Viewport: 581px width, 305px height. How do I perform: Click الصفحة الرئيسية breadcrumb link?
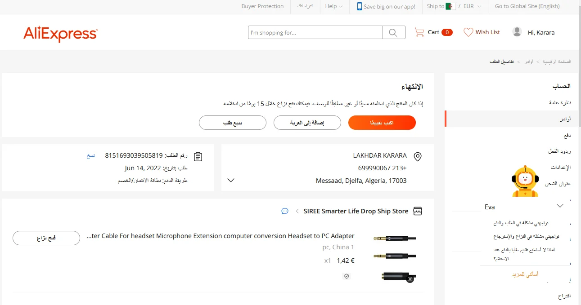click(556, 61)
